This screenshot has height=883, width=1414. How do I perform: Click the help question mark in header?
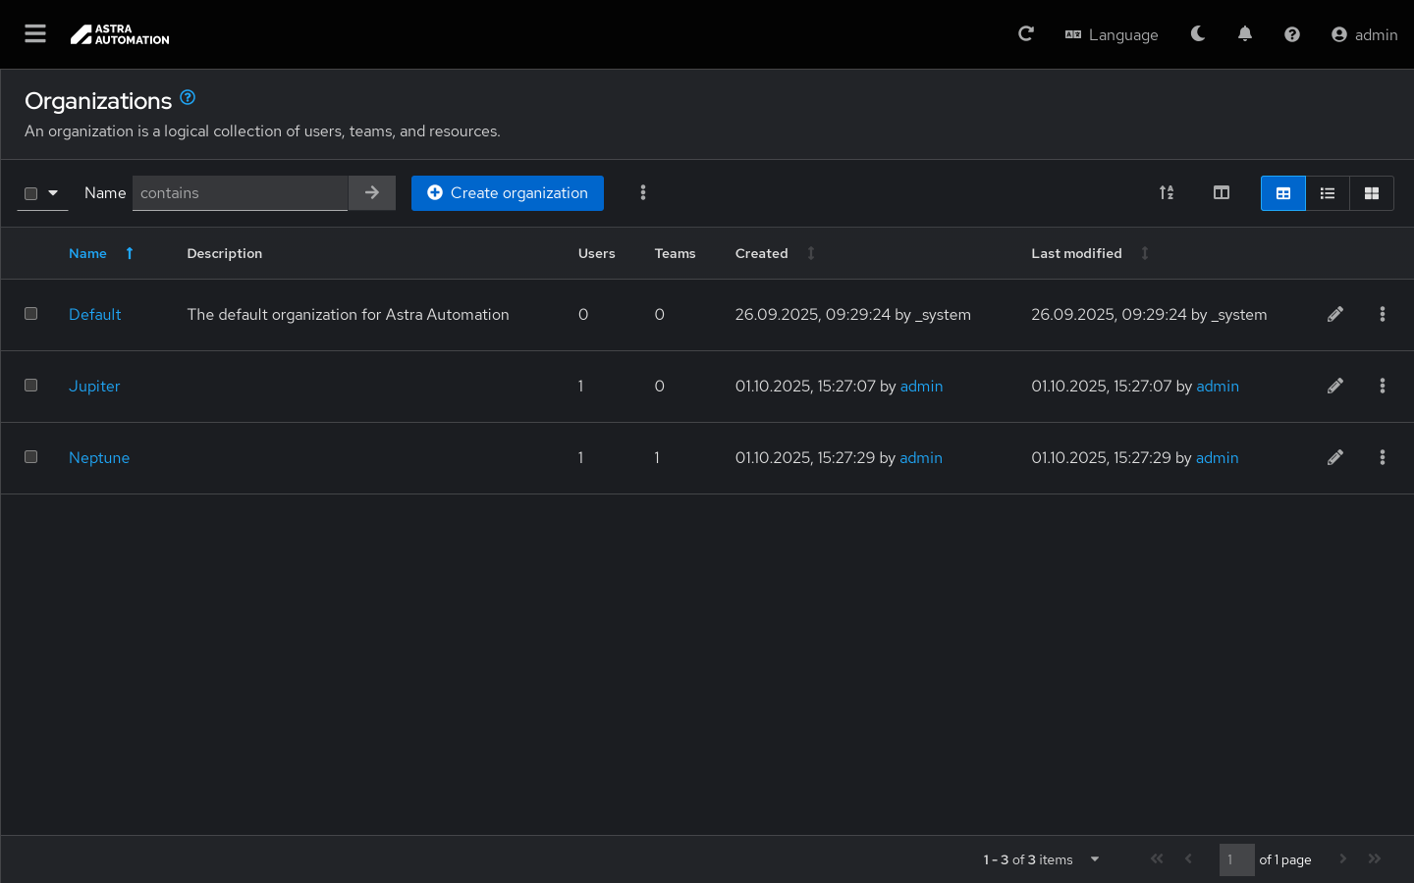1292,34
